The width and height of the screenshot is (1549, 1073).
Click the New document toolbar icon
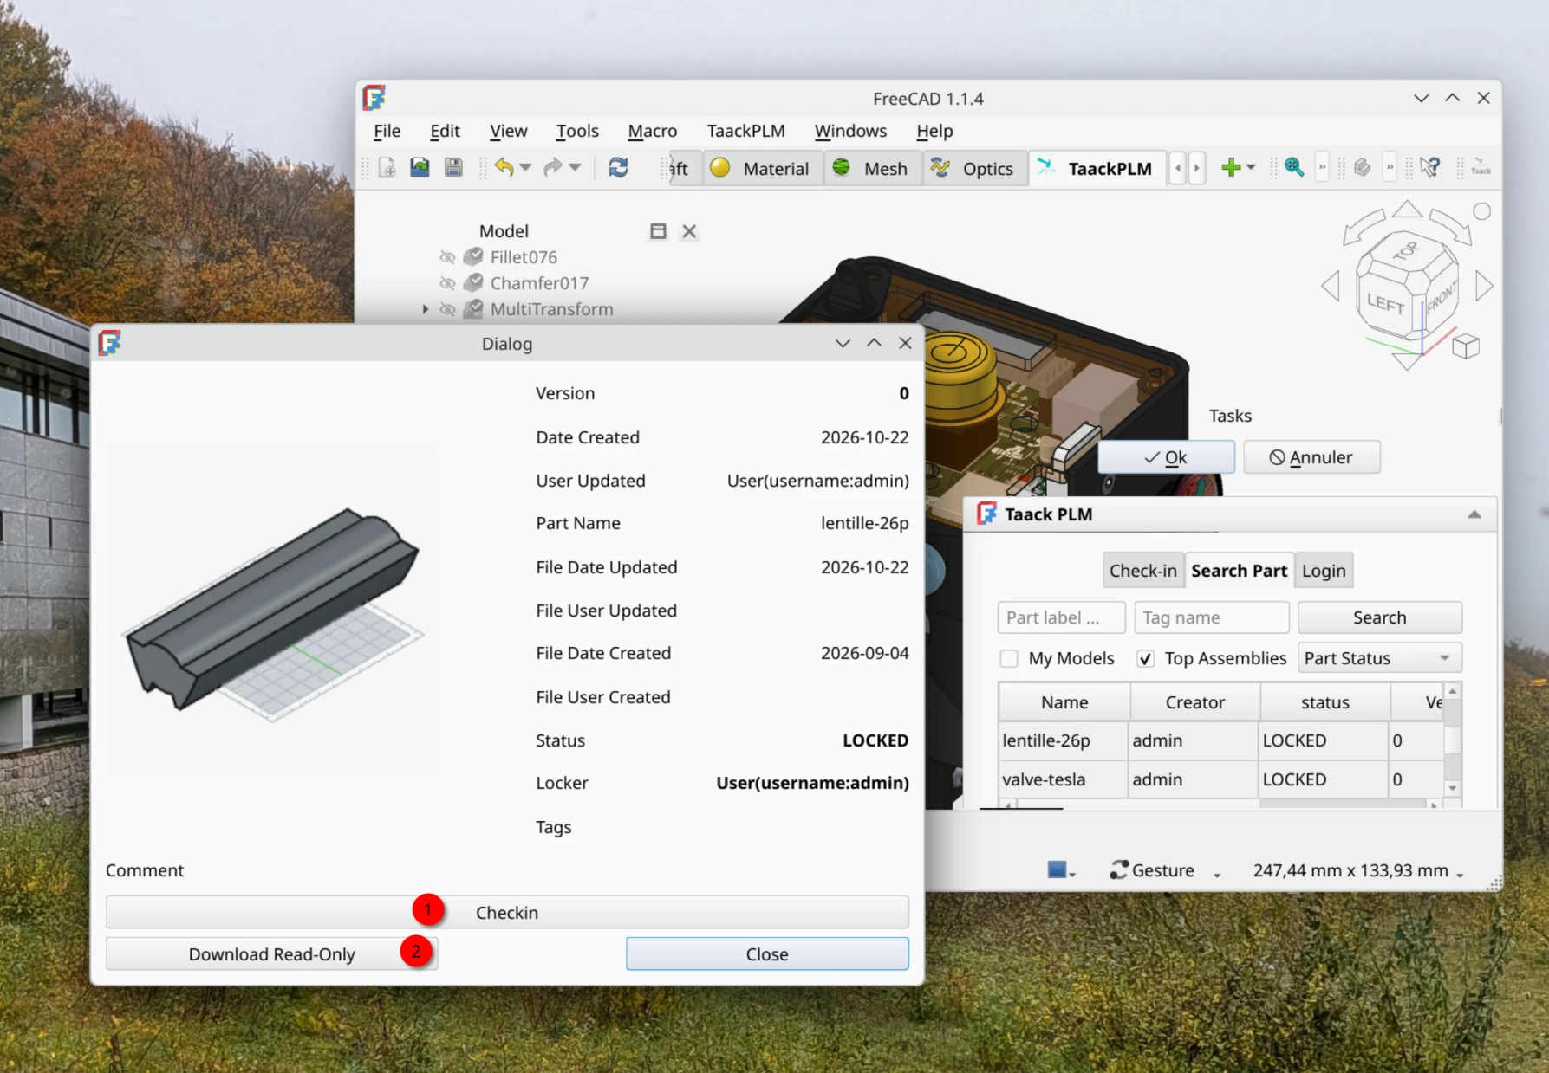coord(387,168)
